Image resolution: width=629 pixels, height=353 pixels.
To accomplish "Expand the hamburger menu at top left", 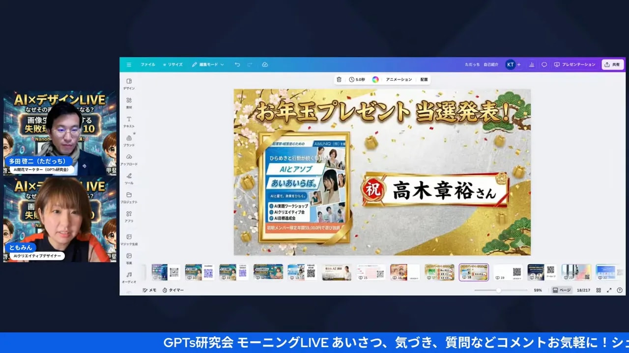I will pos(129,64).
